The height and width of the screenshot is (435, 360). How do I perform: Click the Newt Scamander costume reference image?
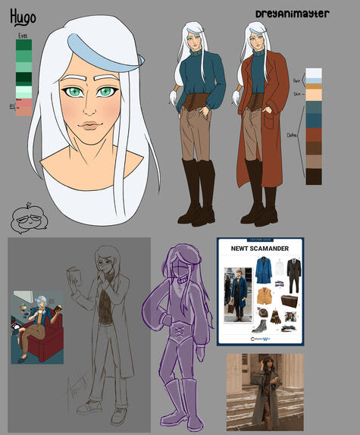click(x=260, y=292)
